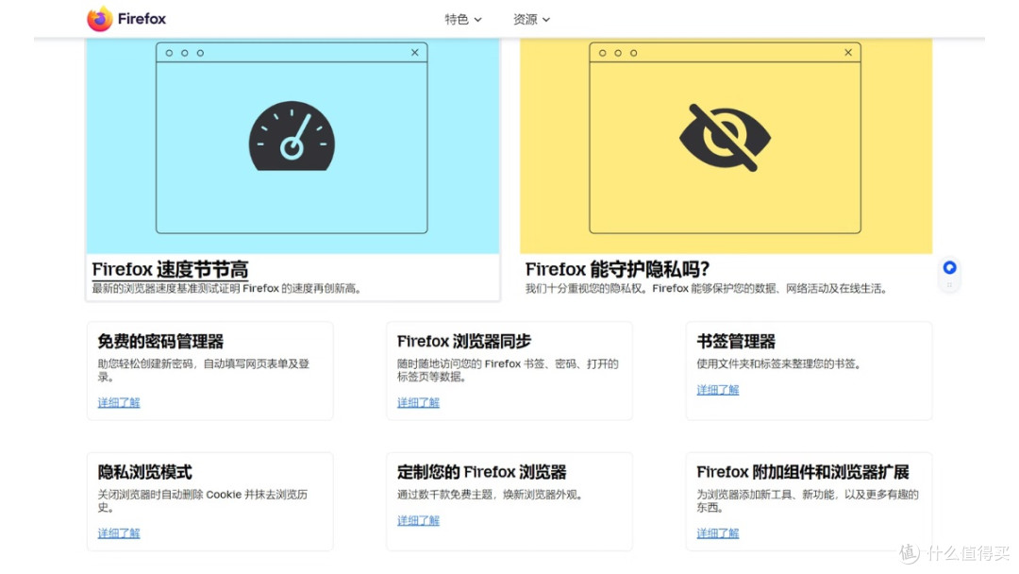This screenshot has height=574, width=1019.
Task: Click the chevron arrow beside 特色
Action: [x=477, y=20]
